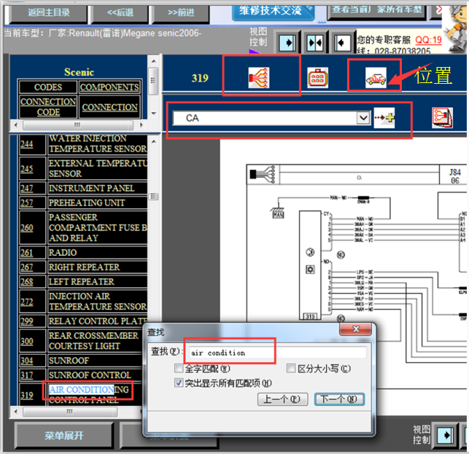Click the 后退 back button
The image size is (469, 454).
click(120, 12)
